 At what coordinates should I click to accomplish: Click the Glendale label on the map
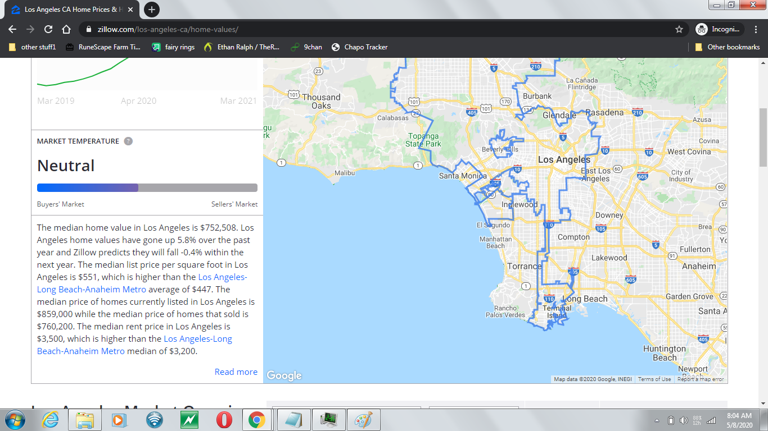(559, 115)
